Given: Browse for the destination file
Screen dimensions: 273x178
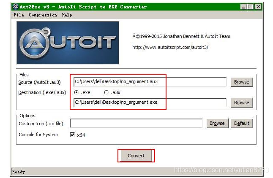Looking at the screenshot, I should tap(242, 102).
